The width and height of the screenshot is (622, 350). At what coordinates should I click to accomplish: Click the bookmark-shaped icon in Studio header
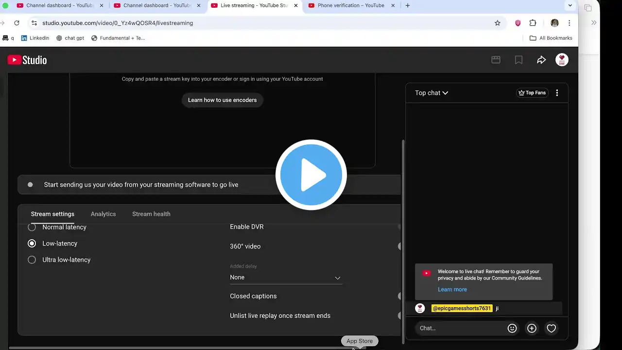click(x=518, y=60)
